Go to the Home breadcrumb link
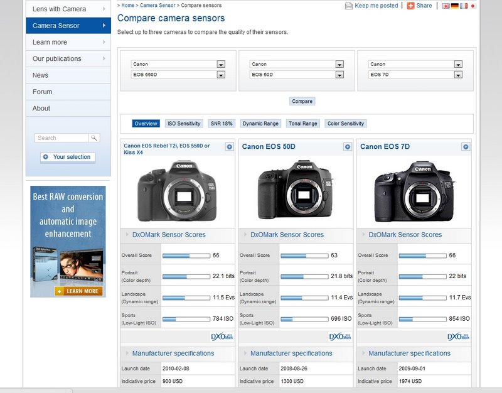The height and width of the screenshot is (393, 502). click(127, 6)
